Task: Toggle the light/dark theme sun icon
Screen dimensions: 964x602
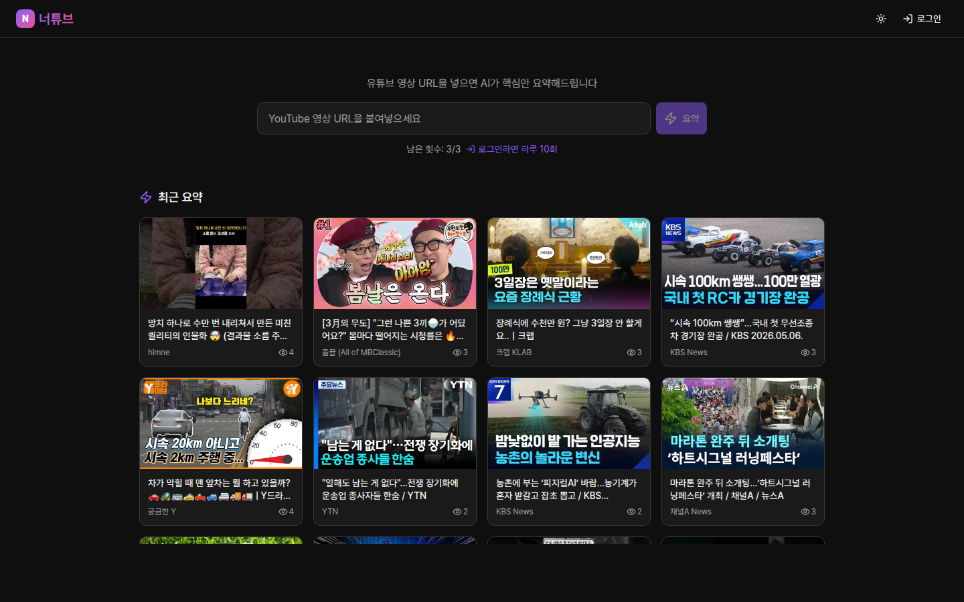Action: coord(881,19)
